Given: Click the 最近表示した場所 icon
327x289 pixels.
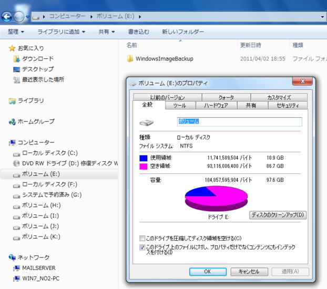Looking at the screenshot, I should (16, 80).
